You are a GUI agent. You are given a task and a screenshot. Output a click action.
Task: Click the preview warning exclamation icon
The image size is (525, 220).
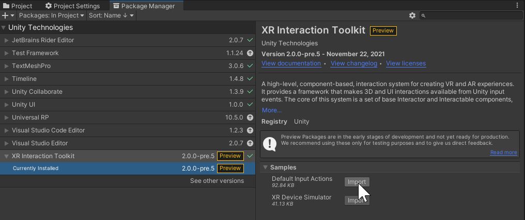270,144
